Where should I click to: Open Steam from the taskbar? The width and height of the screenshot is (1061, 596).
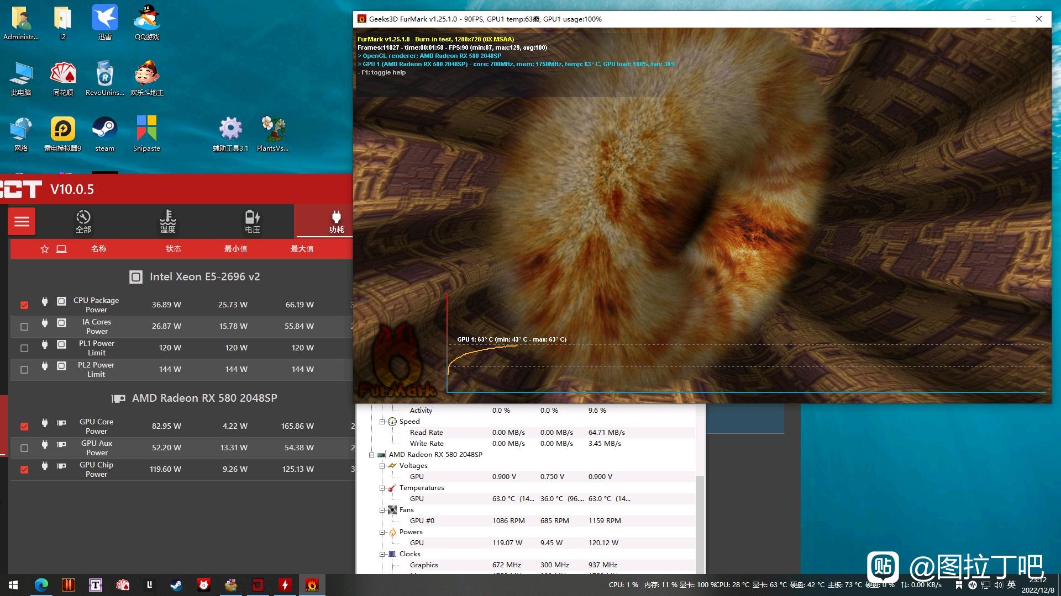coord(176,585)
